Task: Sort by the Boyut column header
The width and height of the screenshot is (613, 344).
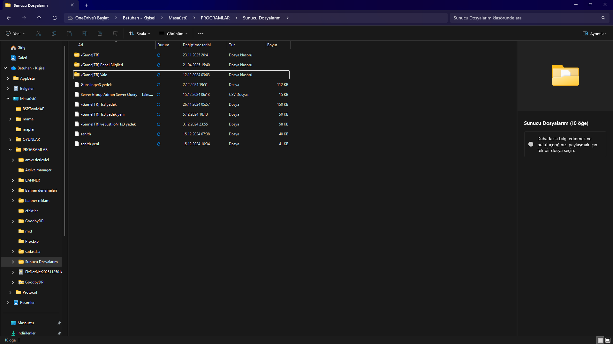Action: [x=278, y=45]
